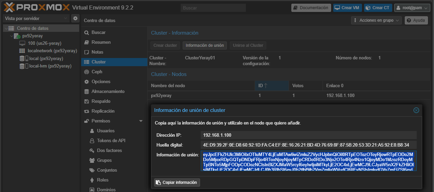The width and height of the screenshot is (434, 192).
Task: Click the Información de unión button
Action: pyautogui.click(x=205, y=45)
